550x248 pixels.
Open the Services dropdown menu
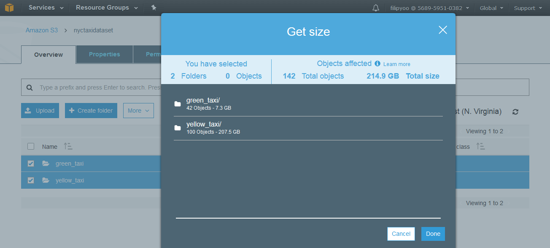point(46,8)
